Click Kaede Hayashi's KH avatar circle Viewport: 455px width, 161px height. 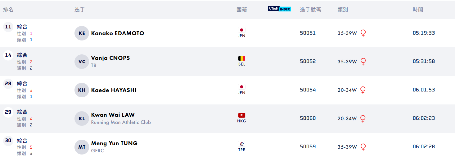click(82, 90)
